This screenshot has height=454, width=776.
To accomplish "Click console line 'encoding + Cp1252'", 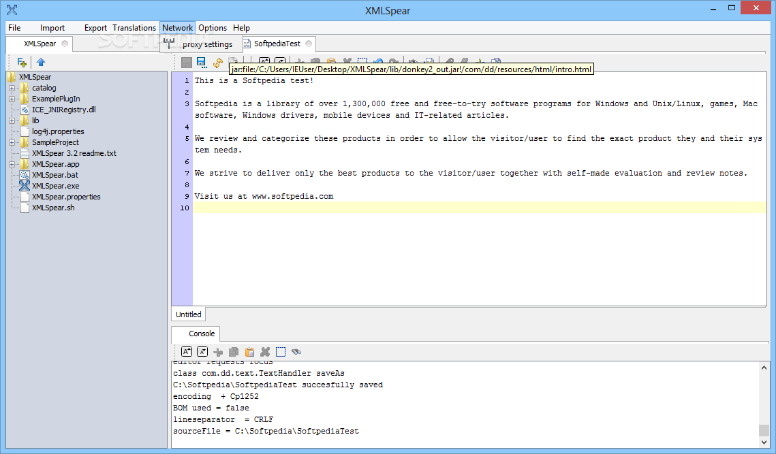I will (216, 397).
